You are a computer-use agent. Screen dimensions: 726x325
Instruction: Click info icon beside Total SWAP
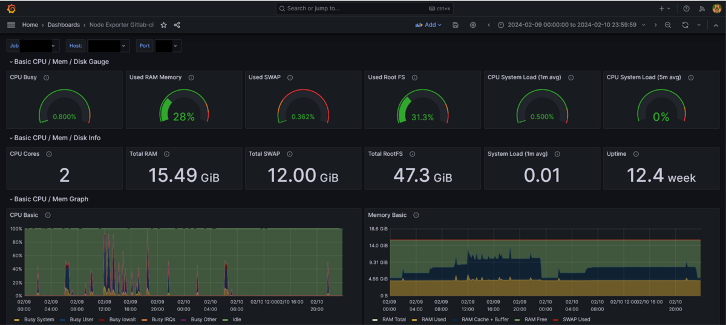pyautogui.click(x=290, y=154)
